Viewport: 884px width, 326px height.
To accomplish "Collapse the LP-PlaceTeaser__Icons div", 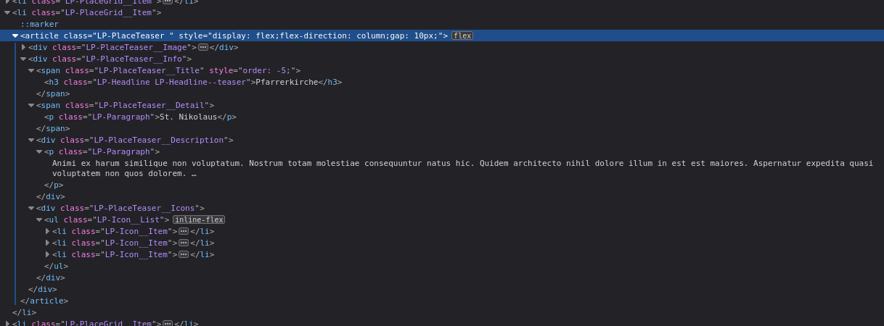I will (x=31, y=208).
